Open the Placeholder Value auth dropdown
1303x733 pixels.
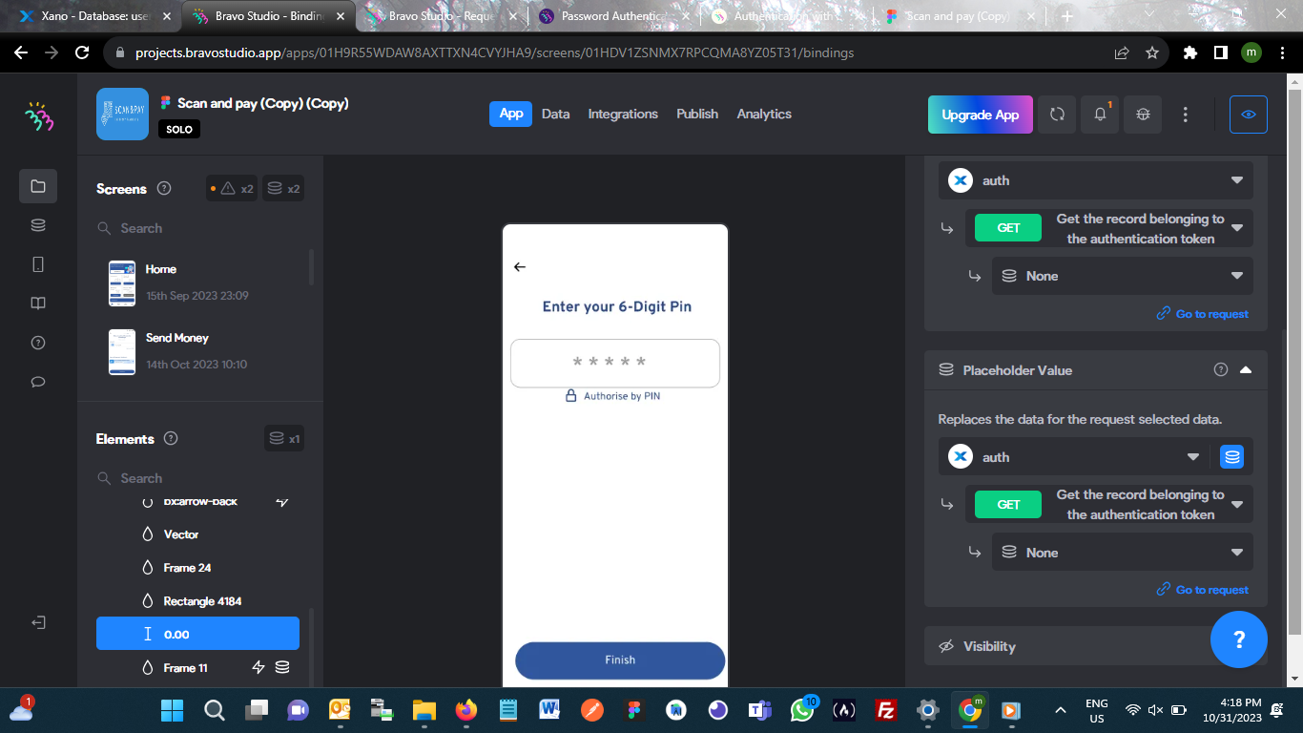click(x=1074, y=457)
